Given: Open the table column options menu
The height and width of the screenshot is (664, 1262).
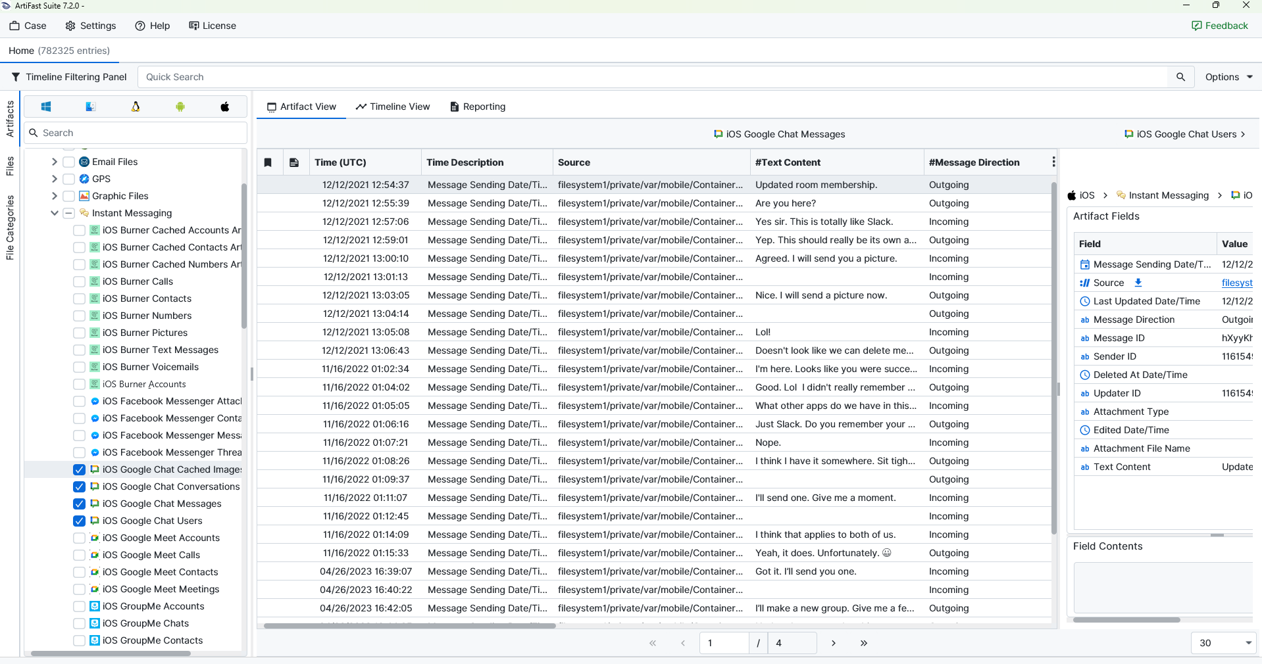Looking at the screenshot, I should (x=1053, y=162).
